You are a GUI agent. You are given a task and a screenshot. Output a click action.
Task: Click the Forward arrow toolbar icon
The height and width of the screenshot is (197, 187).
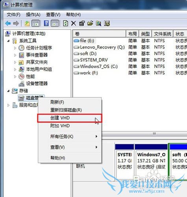click(16, 23)
